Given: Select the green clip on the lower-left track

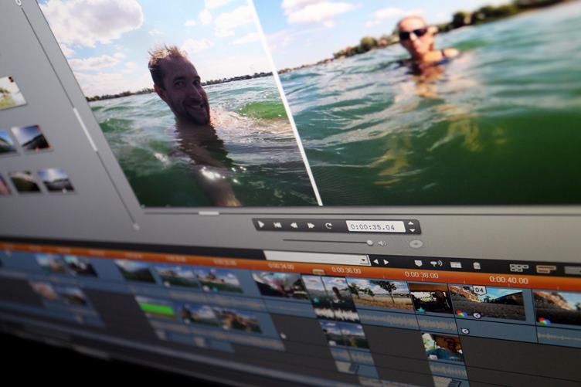Looking at the screenshot, I should pos(155,310).
